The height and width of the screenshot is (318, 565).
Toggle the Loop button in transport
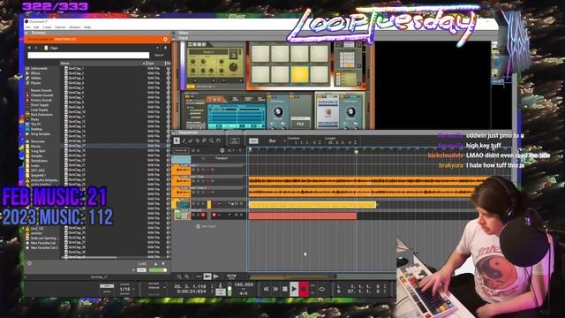(x=321, y=289)
